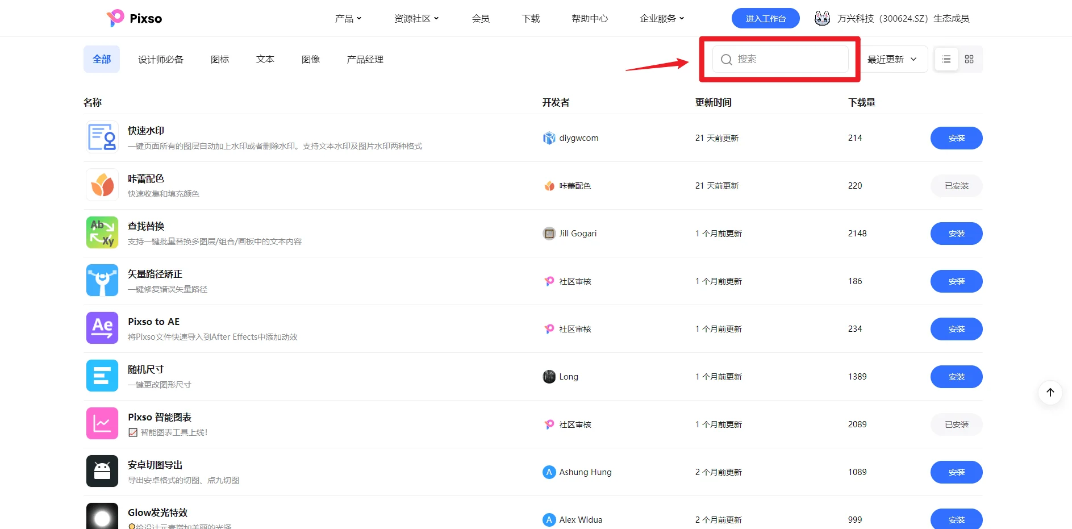Click inside the 搜索 input field

[781, 59]
